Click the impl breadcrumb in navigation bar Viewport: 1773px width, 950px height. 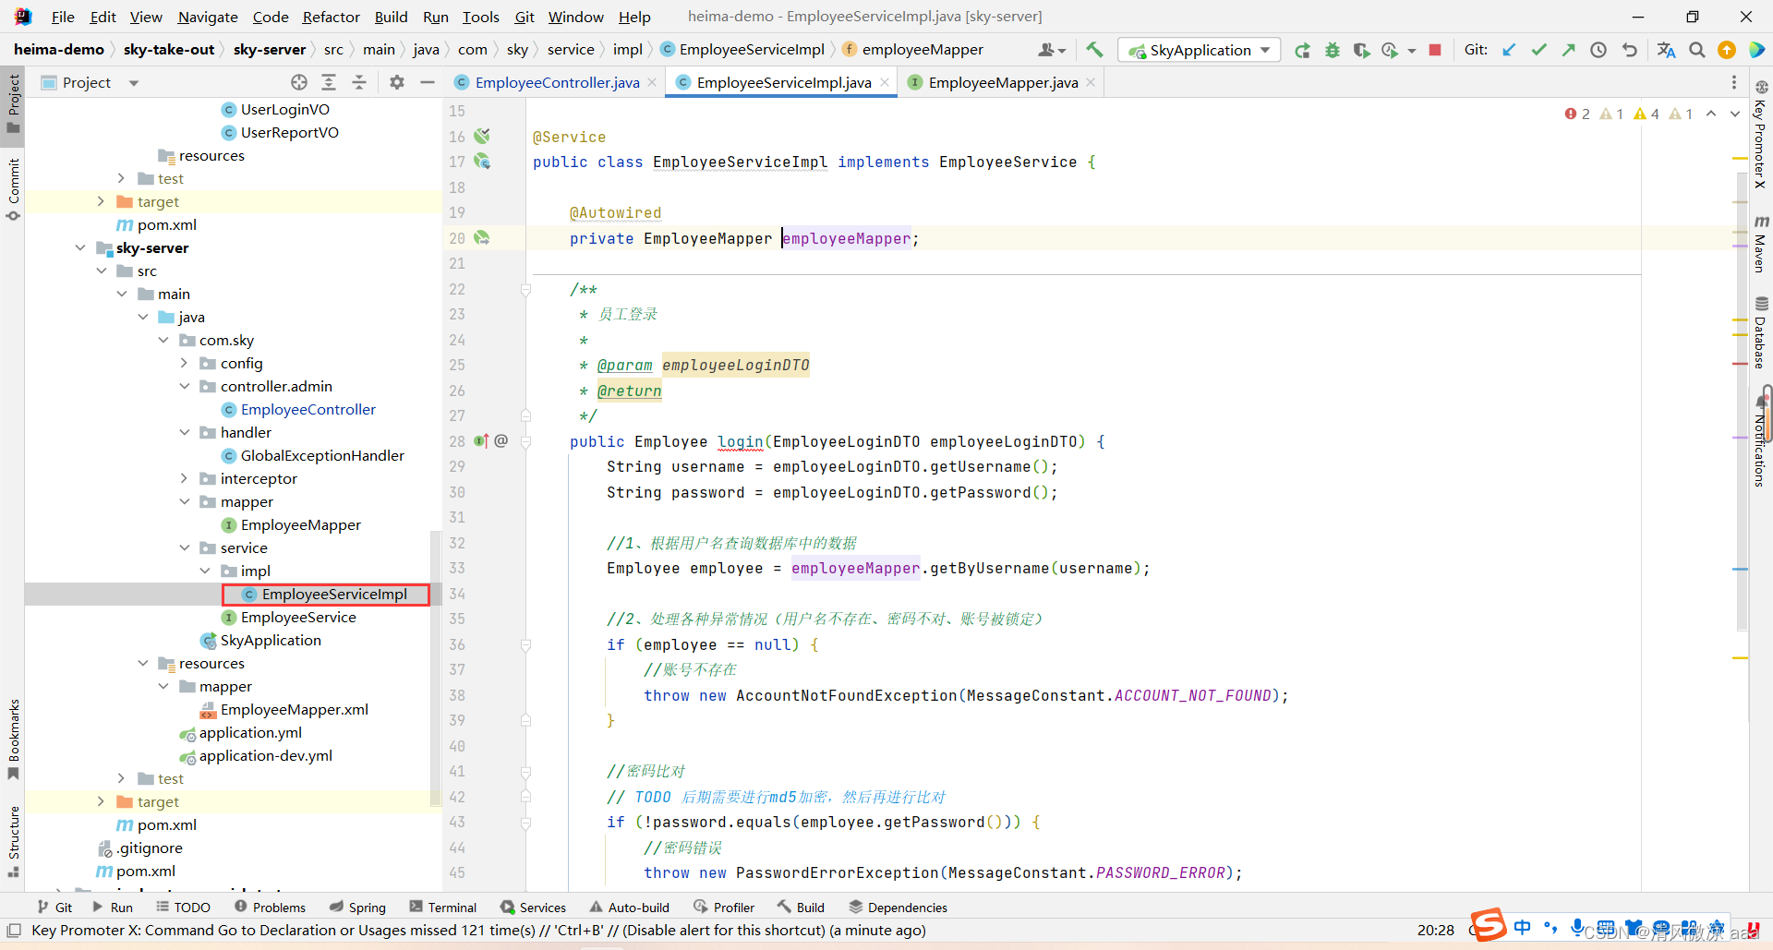coord(628,50)
